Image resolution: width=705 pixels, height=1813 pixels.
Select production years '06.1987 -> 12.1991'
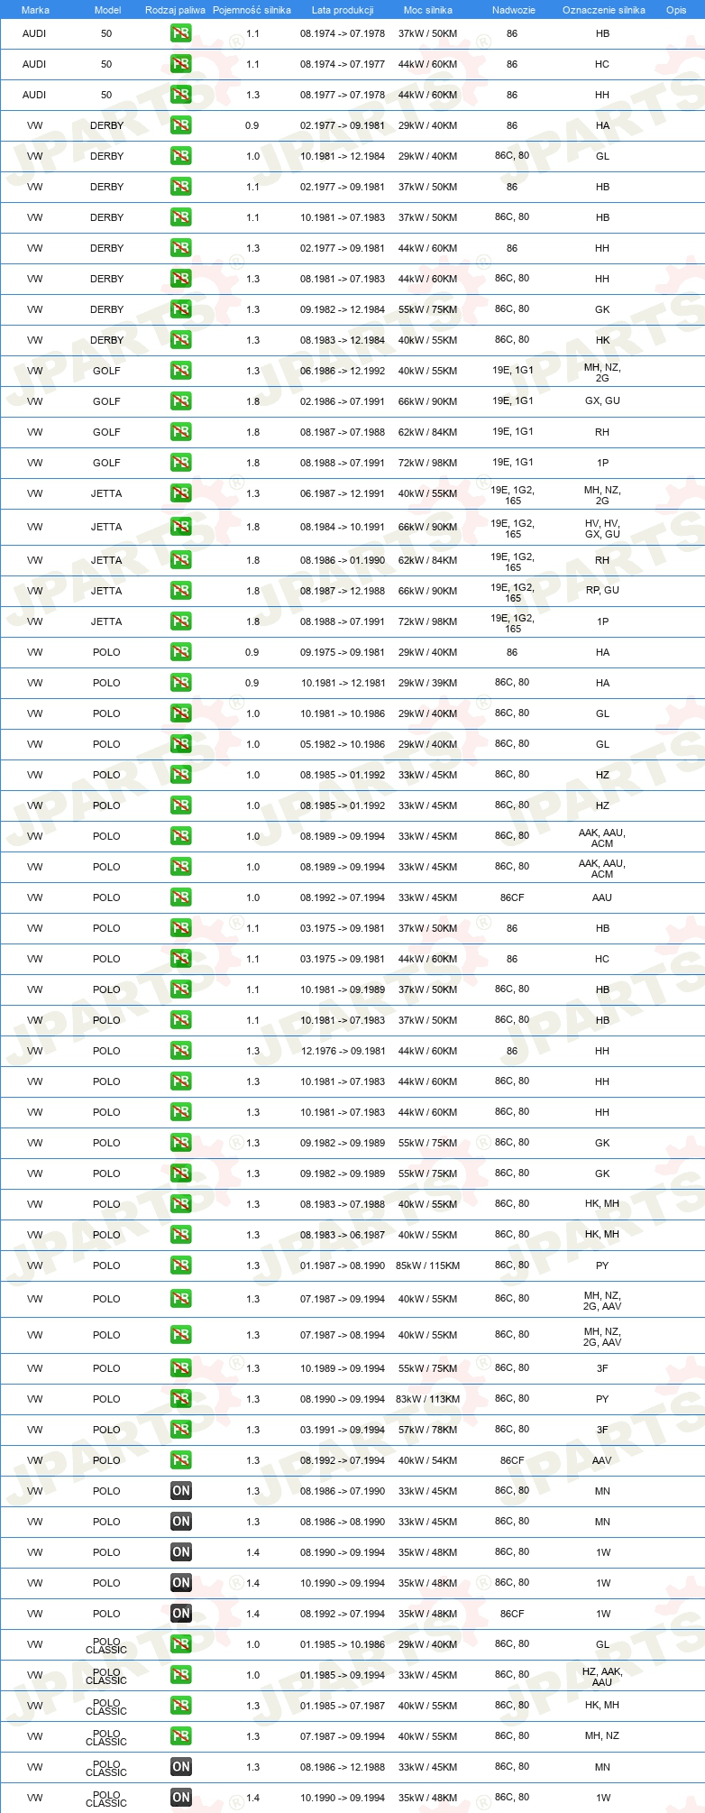(343, 493)
